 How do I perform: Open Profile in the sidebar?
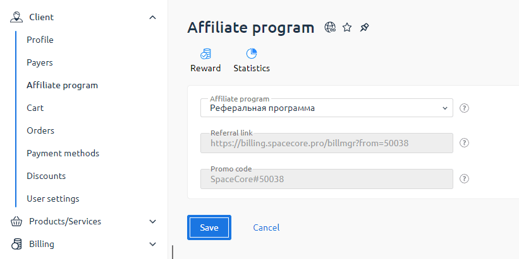tap(40, 40)
